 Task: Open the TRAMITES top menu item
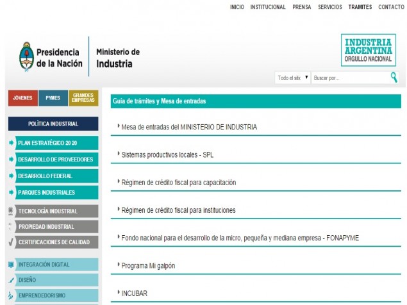[360, 7]
